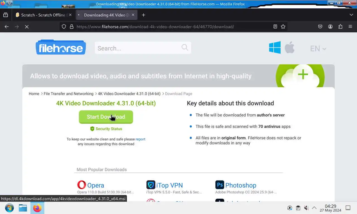Open 4K Video Downloader 4.31.0 breadcrumb
Screen dimensions: 357x214
point(129,94)
